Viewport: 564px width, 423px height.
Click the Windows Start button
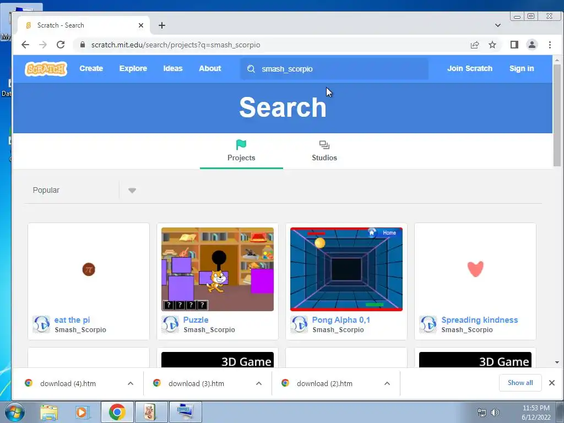(x=15, y=412)
